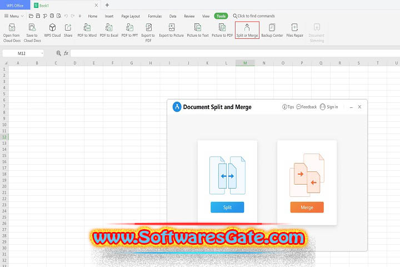Image resolution: width=400 pixels, height=267 pixels.
Task: Go to the Data tab
Action: (173, 16)
